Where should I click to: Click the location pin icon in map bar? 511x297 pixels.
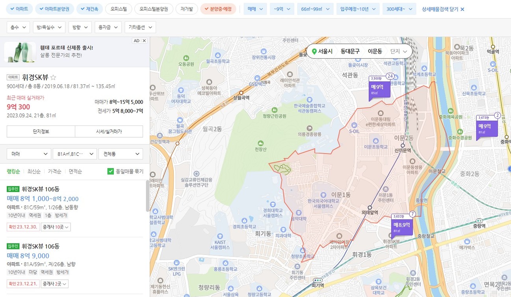click(314, 52)
